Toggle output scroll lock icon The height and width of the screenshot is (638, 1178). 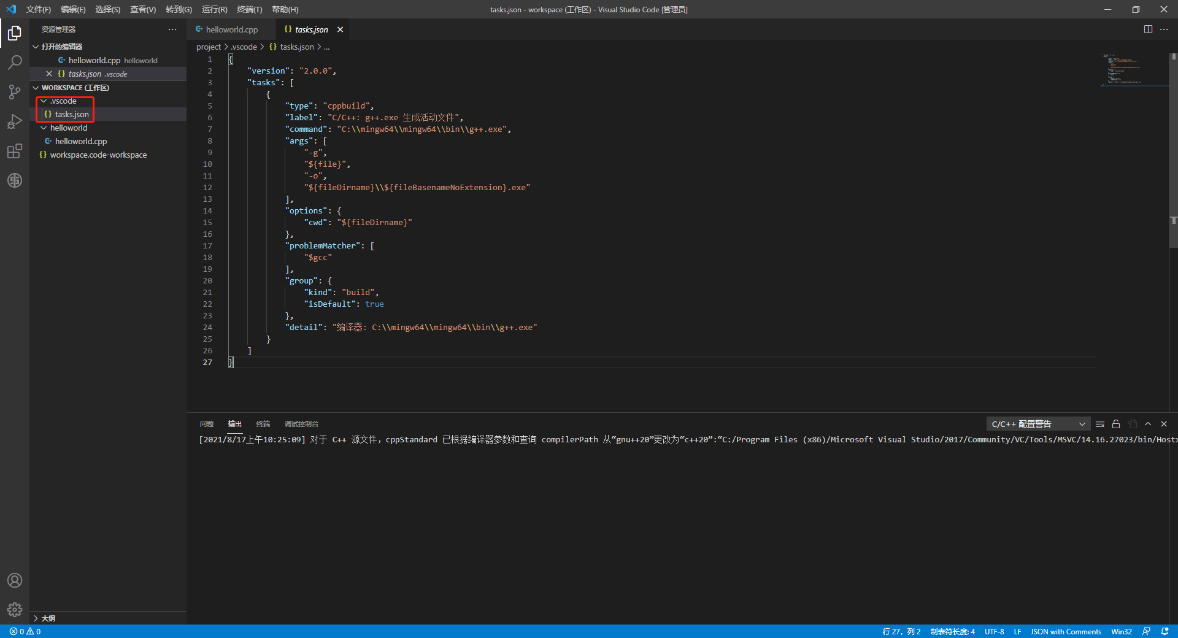point(1116,424)
